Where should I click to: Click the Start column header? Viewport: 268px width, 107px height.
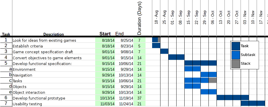105,34
